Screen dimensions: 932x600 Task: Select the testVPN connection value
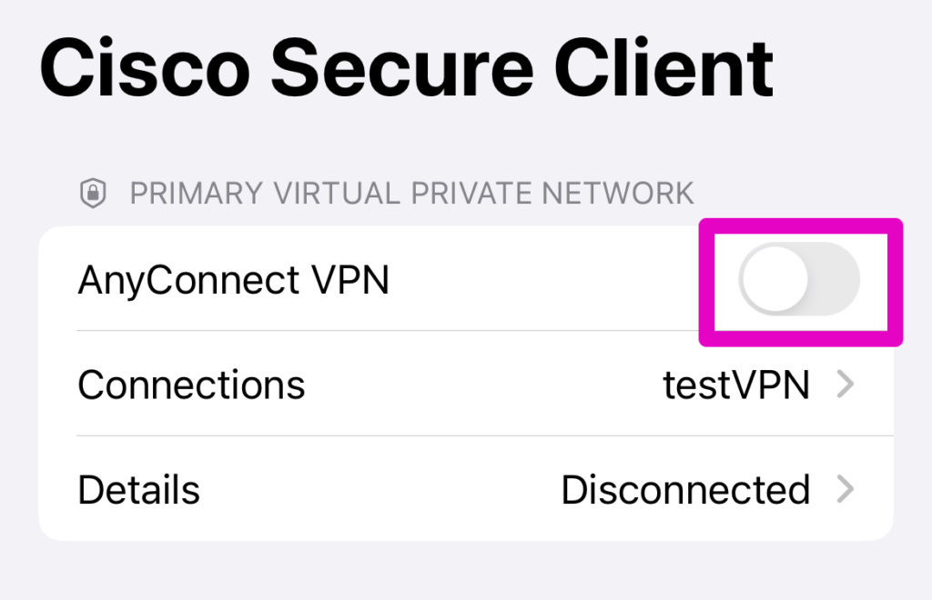735,385
